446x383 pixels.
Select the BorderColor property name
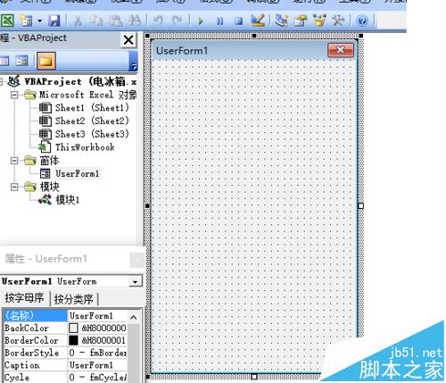[x=35, y=340]
